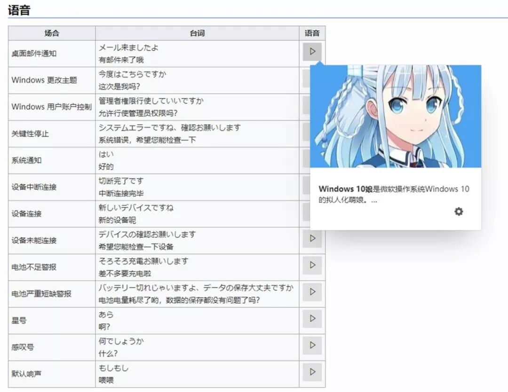The image size is (508, 392).
Task: Click the line メール来ましたよ
Action: 128,47
